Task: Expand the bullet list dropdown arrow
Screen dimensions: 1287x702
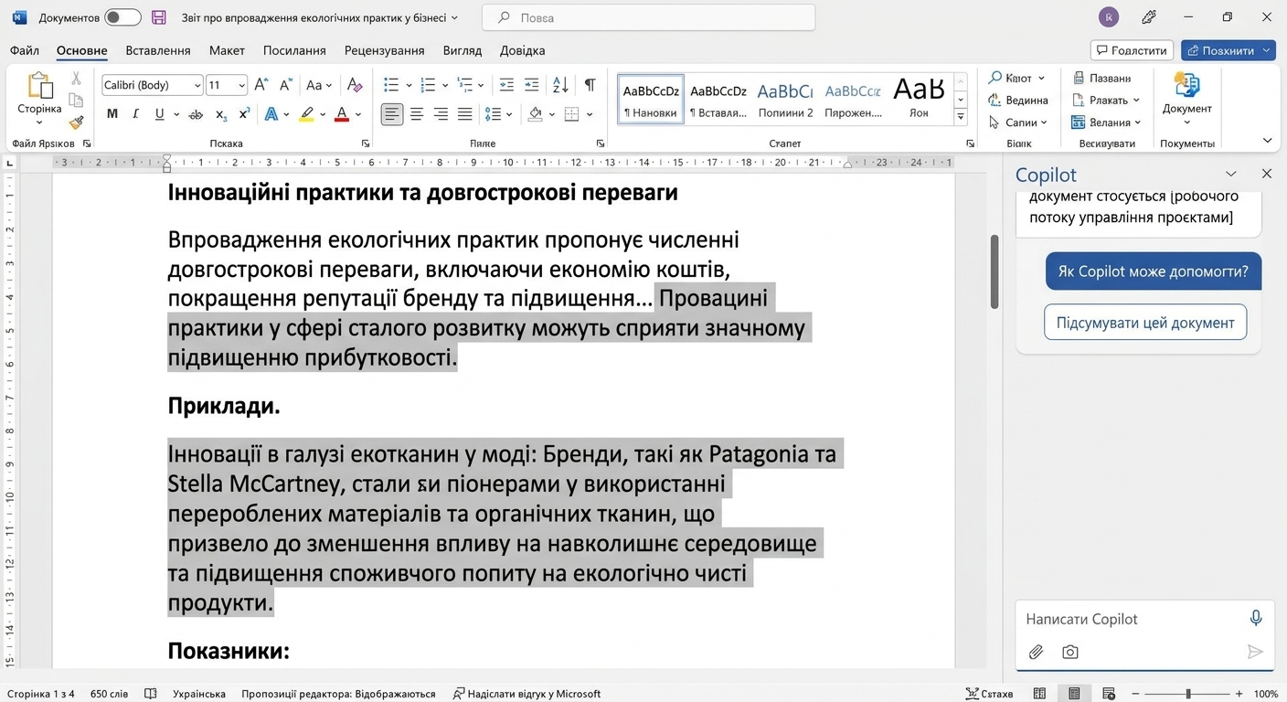Action: coord(409,85)
